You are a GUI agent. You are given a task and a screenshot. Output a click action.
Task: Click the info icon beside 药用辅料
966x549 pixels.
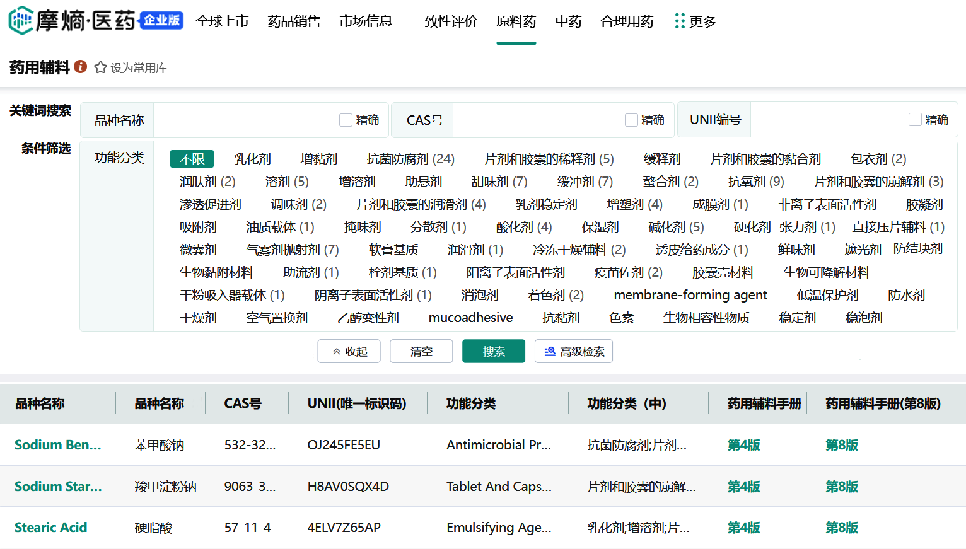(80, 66)
